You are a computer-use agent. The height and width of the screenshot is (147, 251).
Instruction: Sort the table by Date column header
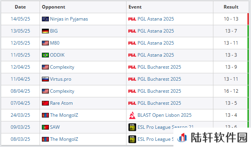[20, 7]
